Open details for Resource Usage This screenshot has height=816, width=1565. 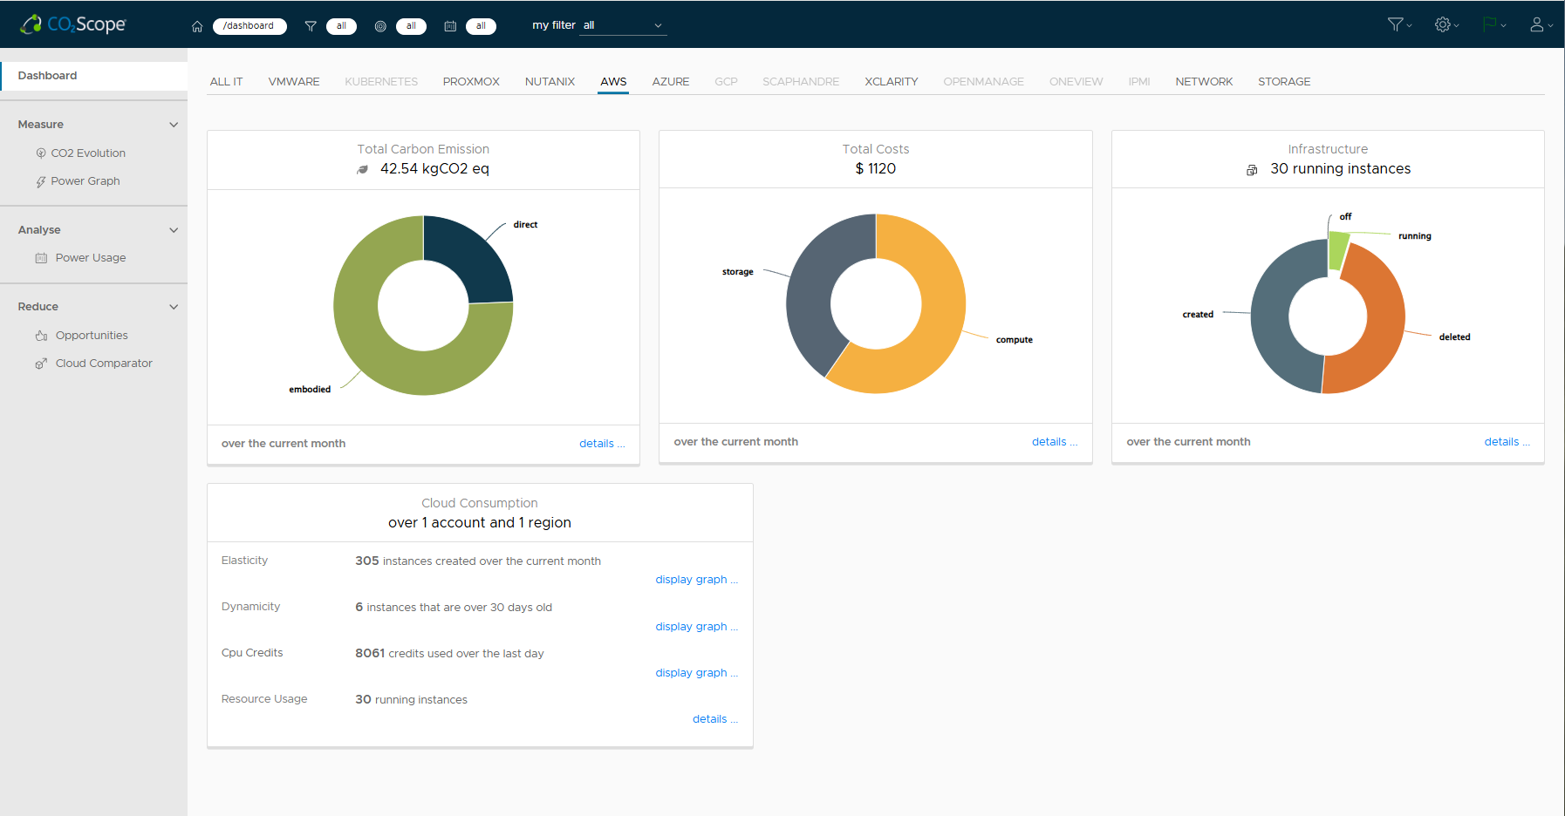(715, 719)
